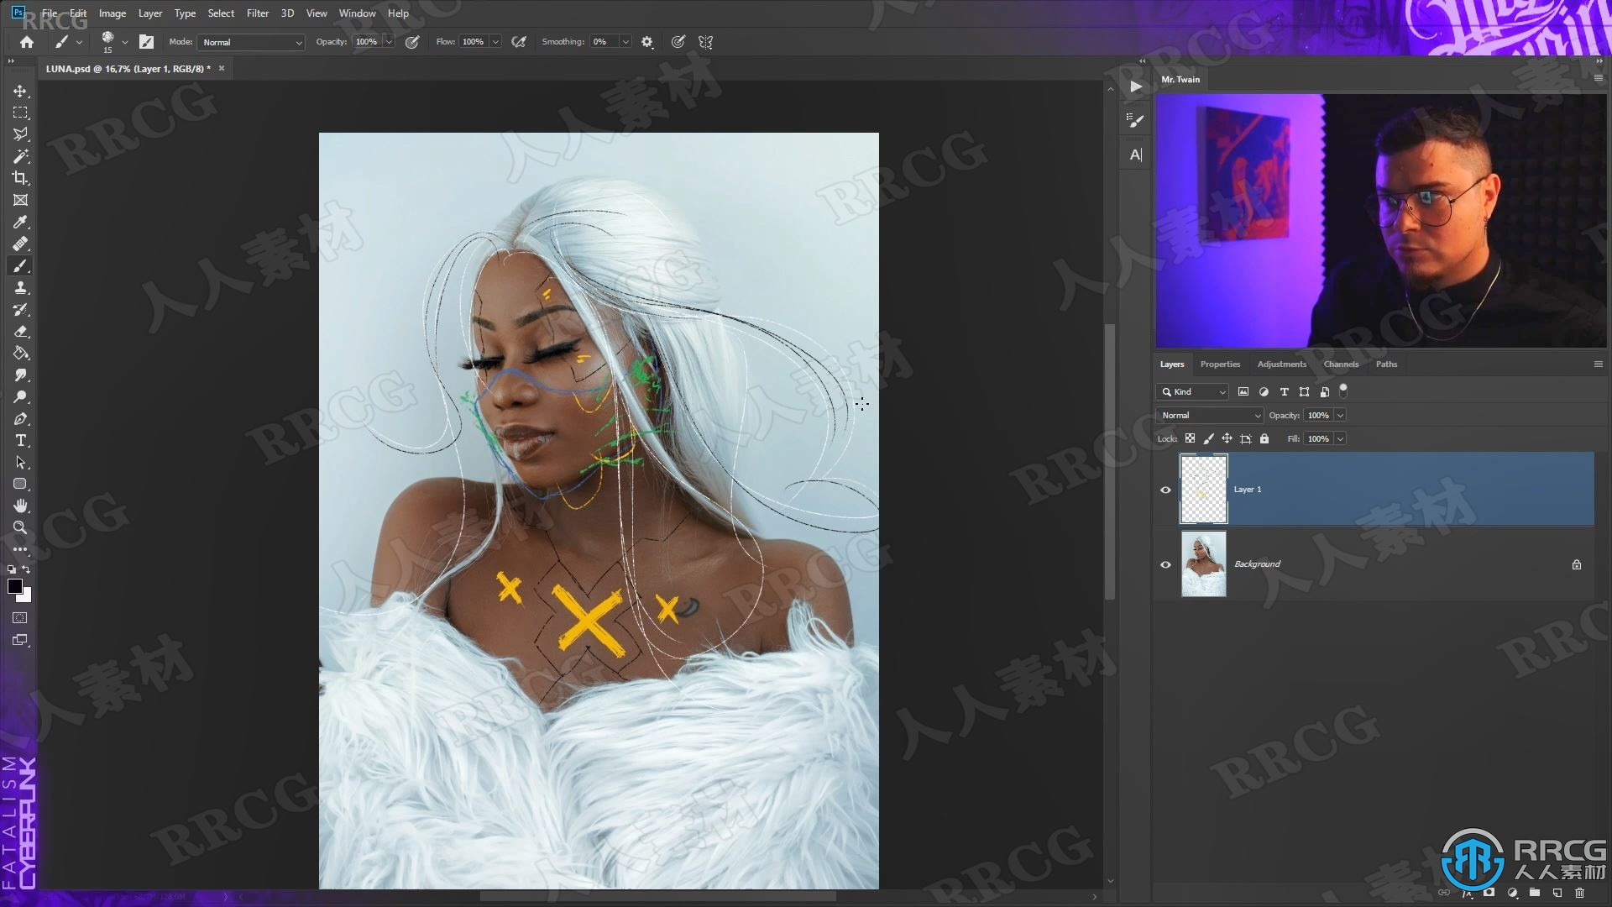The image size is (1612, 907).
Task: Click the Delete layer trash icon
Action: pos(1579,893)
